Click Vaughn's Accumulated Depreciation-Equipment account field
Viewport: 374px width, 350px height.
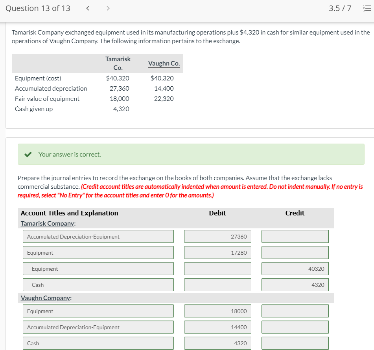click(x=98, y=327)
